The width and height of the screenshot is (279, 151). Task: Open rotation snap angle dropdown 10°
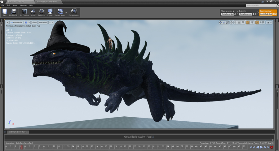pos(252,22)
